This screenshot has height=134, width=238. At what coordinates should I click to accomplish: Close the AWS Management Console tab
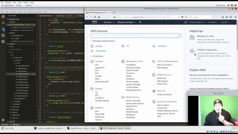coord(110,12)
